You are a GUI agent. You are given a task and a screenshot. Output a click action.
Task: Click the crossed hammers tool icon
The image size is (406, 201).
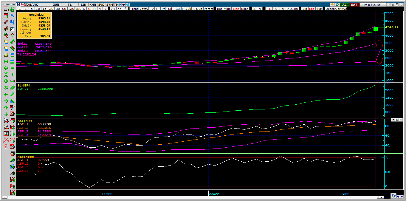(13, 35)
